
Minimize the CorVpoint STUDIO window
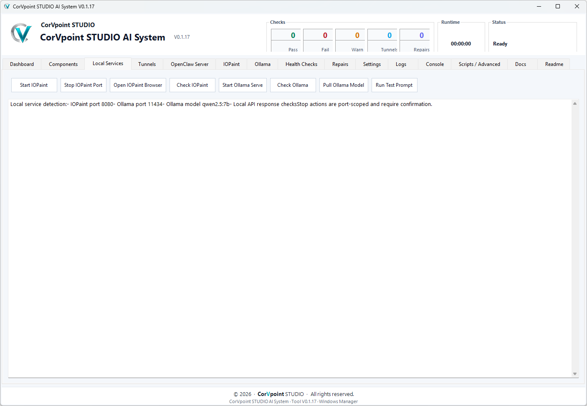point(539,6)
